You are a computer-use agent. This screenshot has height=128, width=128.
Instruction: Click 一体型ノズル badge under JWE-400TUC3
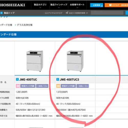pyautogui.click(x=83, y=86)
